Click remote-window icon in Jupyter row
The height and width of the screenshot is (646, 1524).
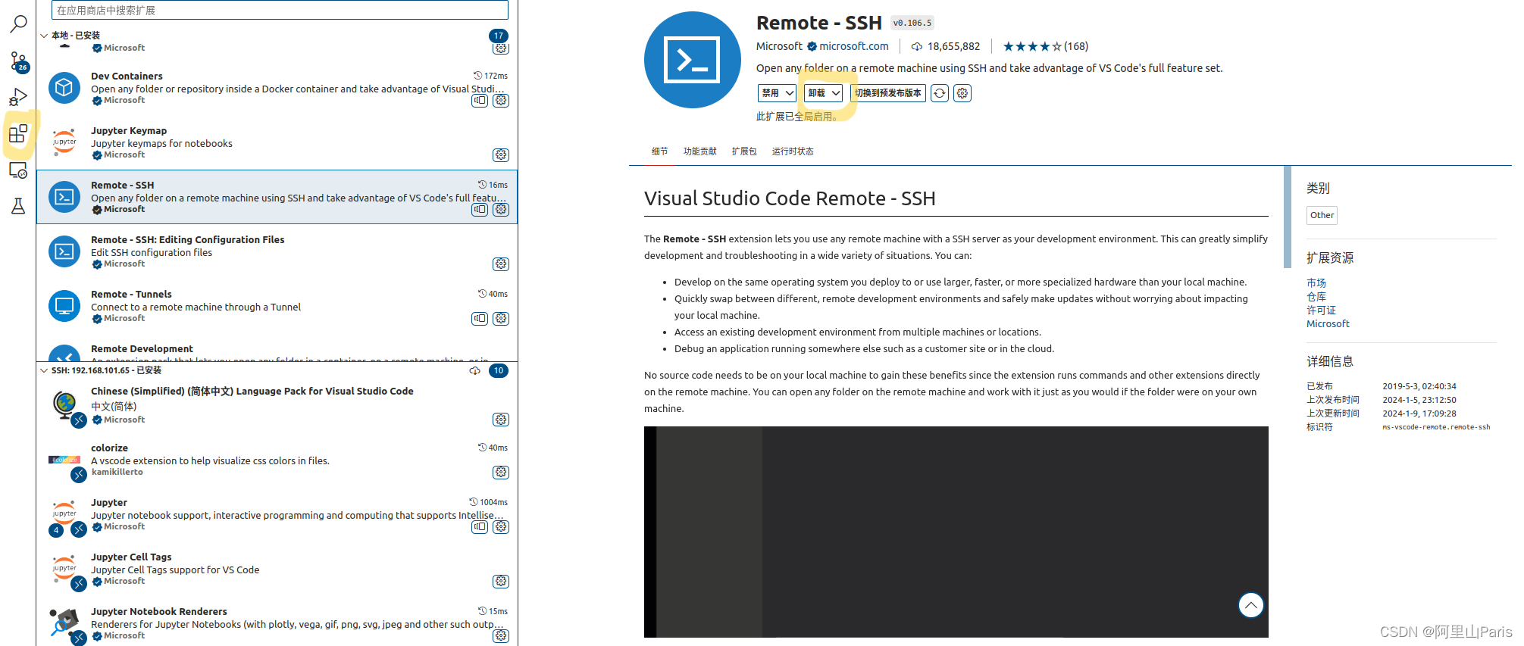pyautogui.click(x=480, y=527)
